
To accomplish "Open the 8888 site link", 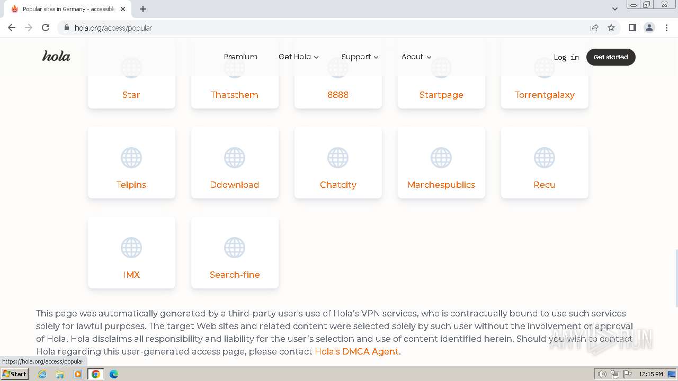I will click(338, 95).
